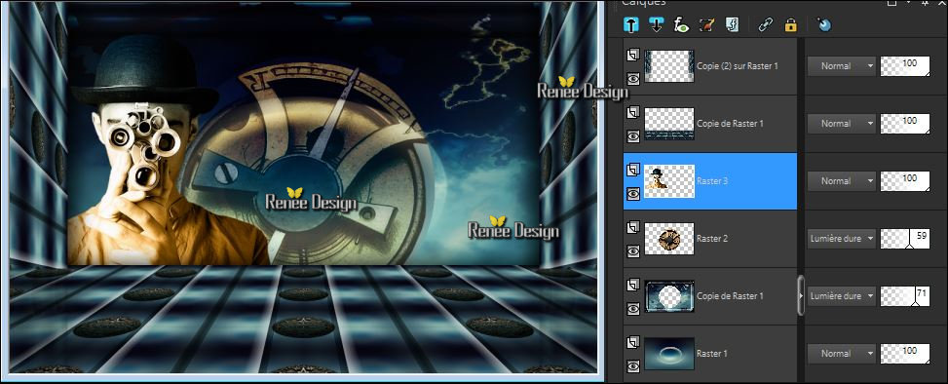The image size is (948, 384).
Task: Click the move layer up arrow icon
Action: click(x=631, y=24)
